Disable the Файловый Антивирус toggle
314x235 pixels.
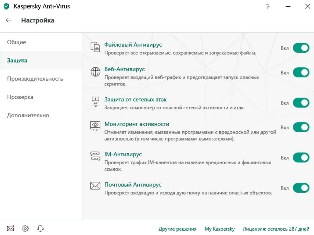tap(301, 48)
